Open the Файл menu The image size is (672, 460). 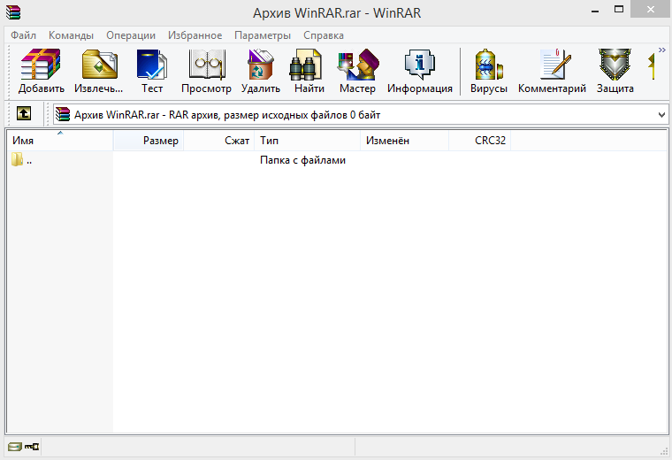(x=23, y=35)
